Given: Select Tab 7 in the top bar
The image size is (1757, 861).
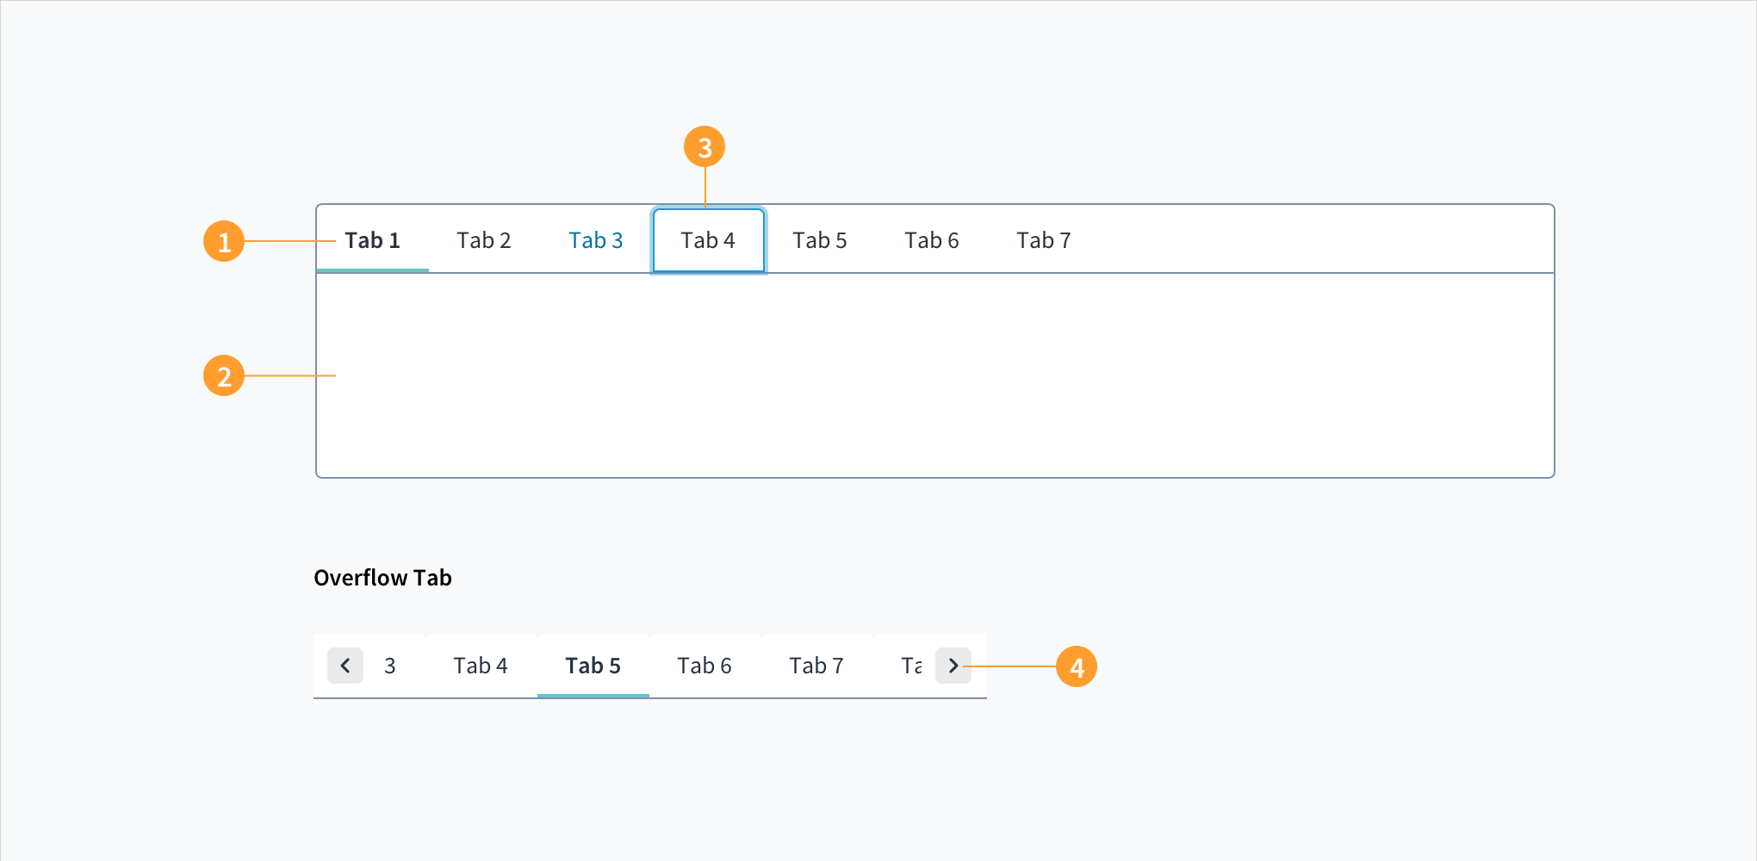Looking at the screenshot, I should pyautogui.click(x=1044, y=240).
